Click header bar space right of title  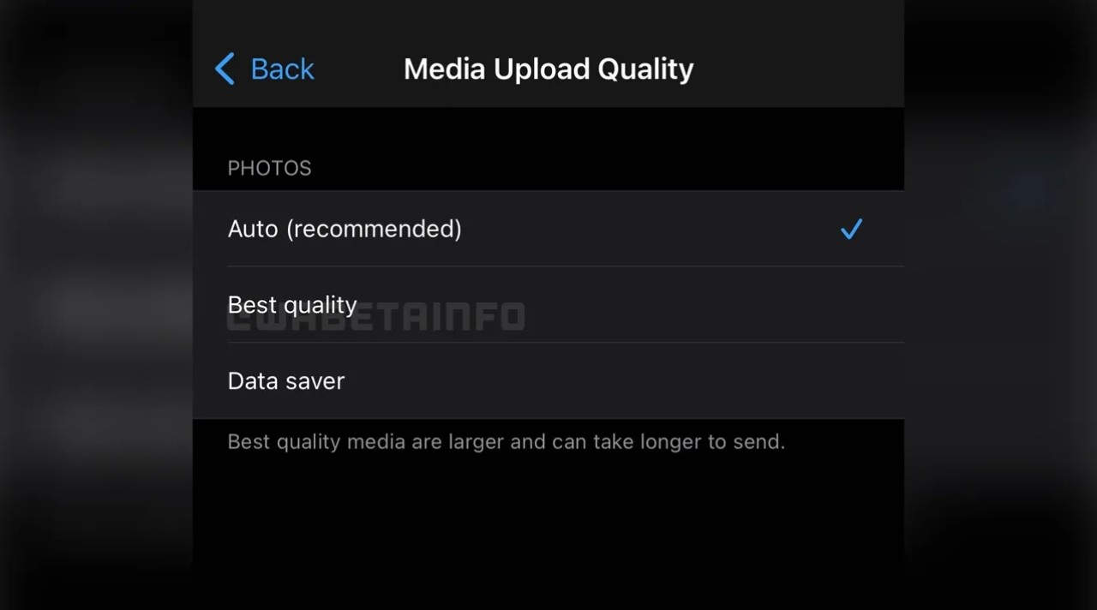tap(797, 69)
